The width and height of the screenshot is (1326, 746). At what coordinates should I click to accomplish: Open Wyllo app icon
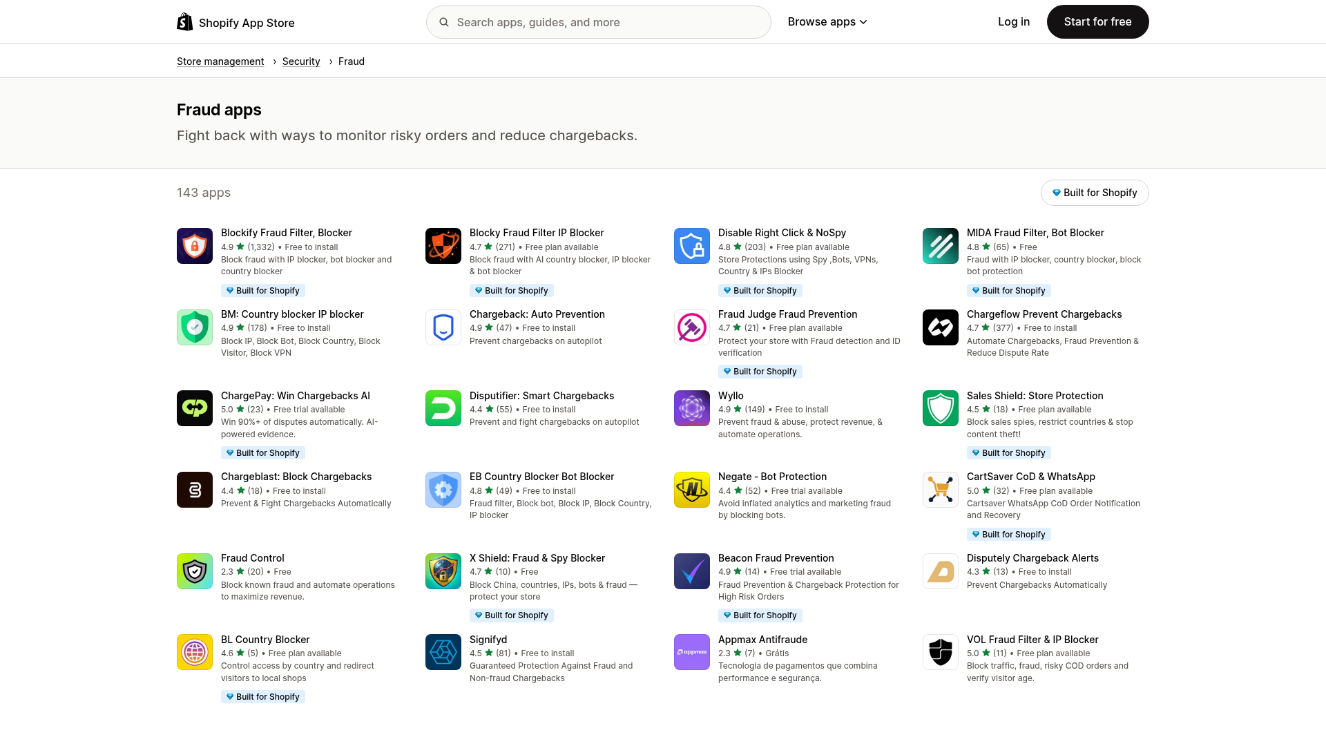[x=692, y=408]
